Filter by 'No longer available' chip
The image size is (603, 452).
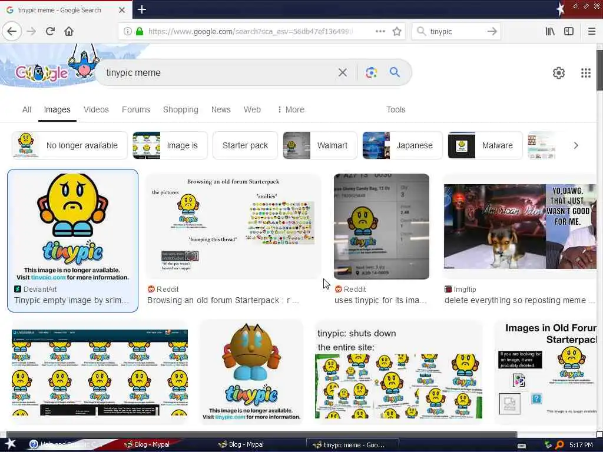click(x=69, y=145)
